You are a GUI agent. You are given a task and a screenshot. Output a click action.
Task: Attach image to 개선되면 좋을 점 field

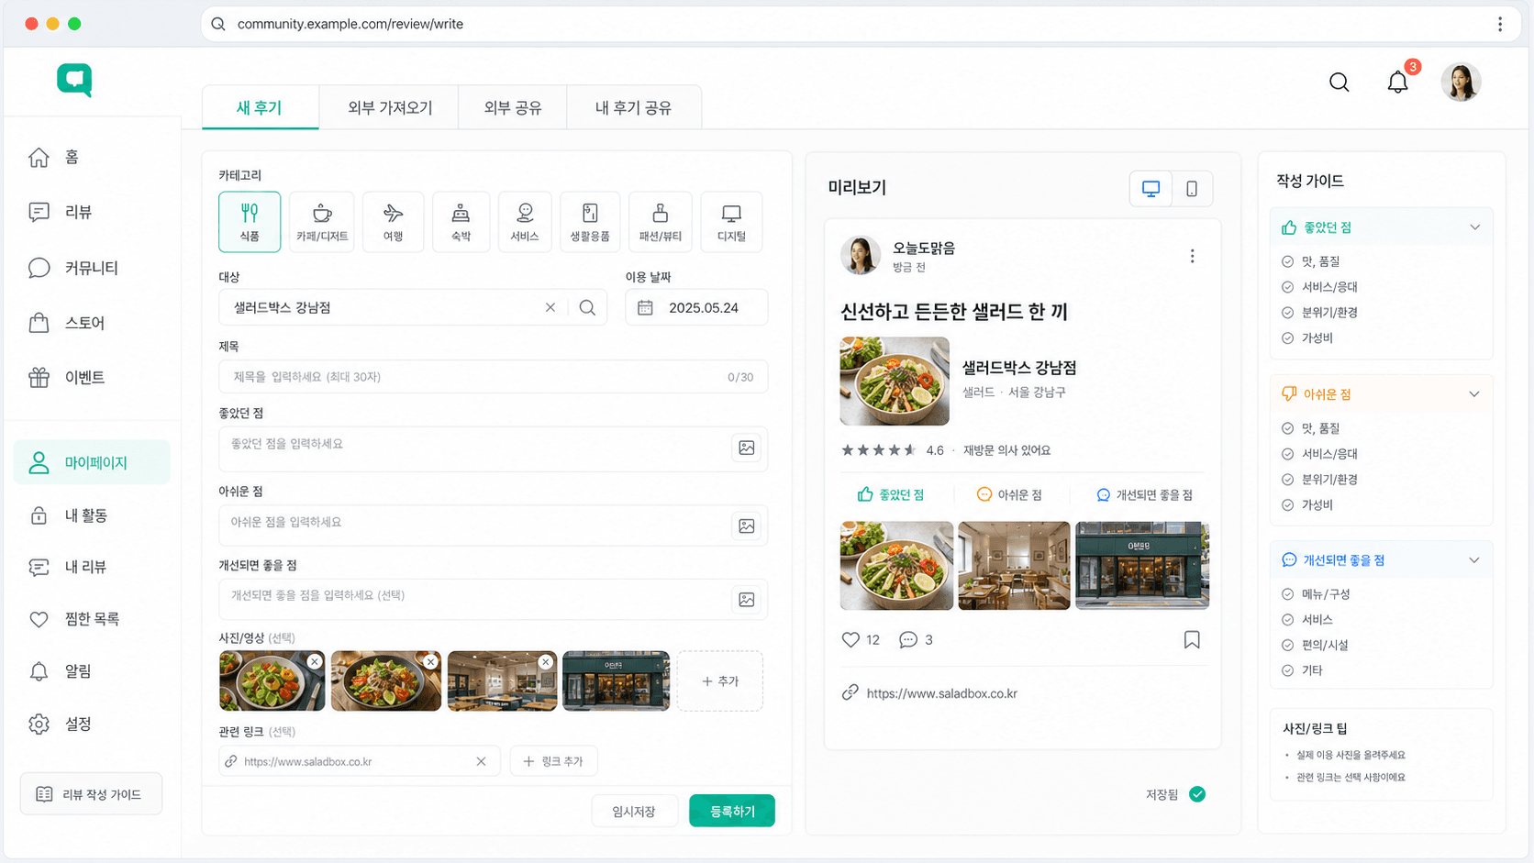(747, 599)
